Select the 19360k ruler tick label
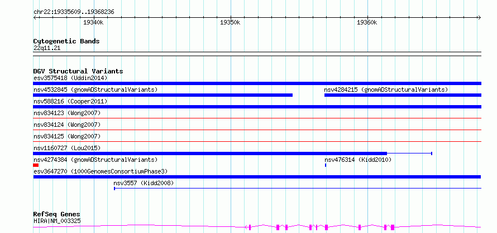Screen dimensions: 497x233 pyautogui.click(x=367, y=22)
